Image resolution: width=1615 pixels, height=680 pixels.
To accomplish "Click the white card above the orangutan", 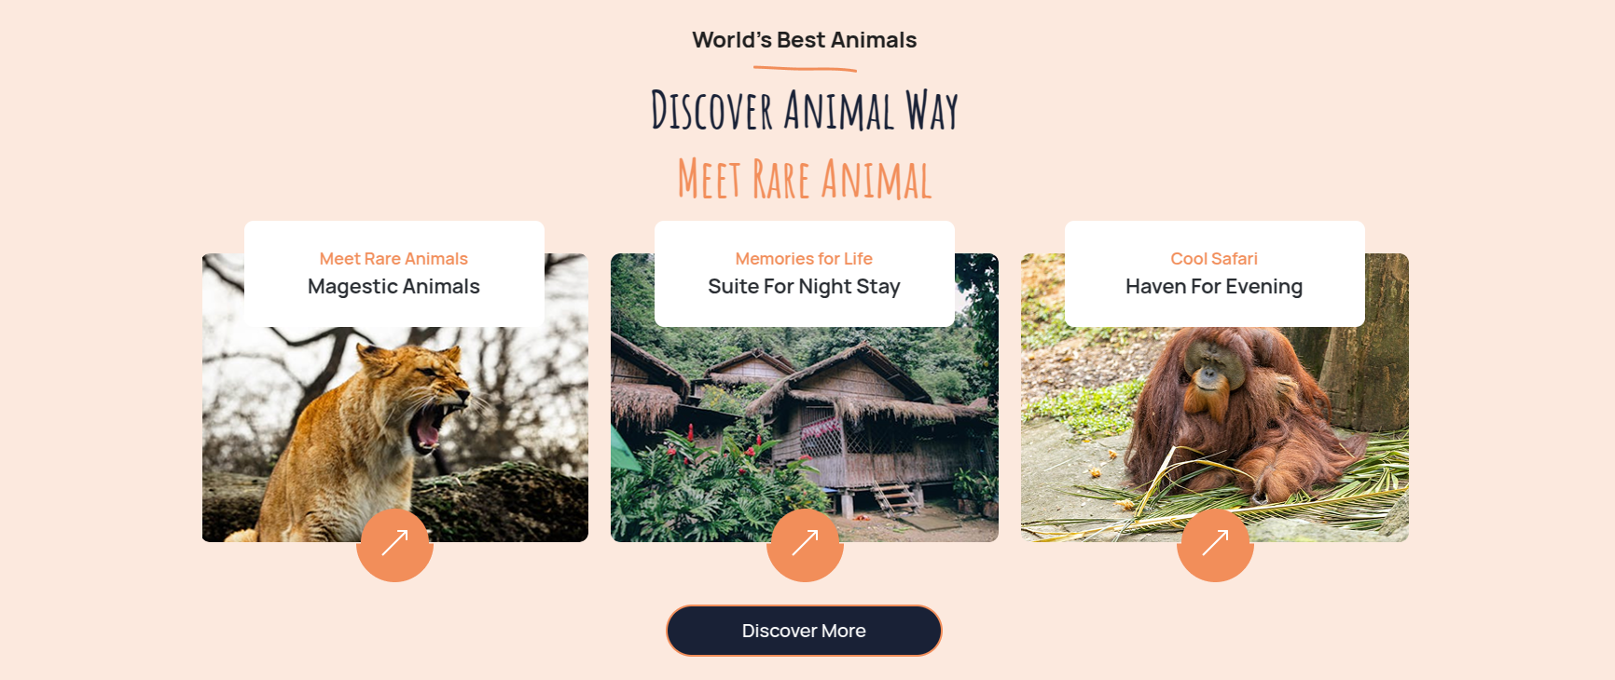I will point(1215,274).
